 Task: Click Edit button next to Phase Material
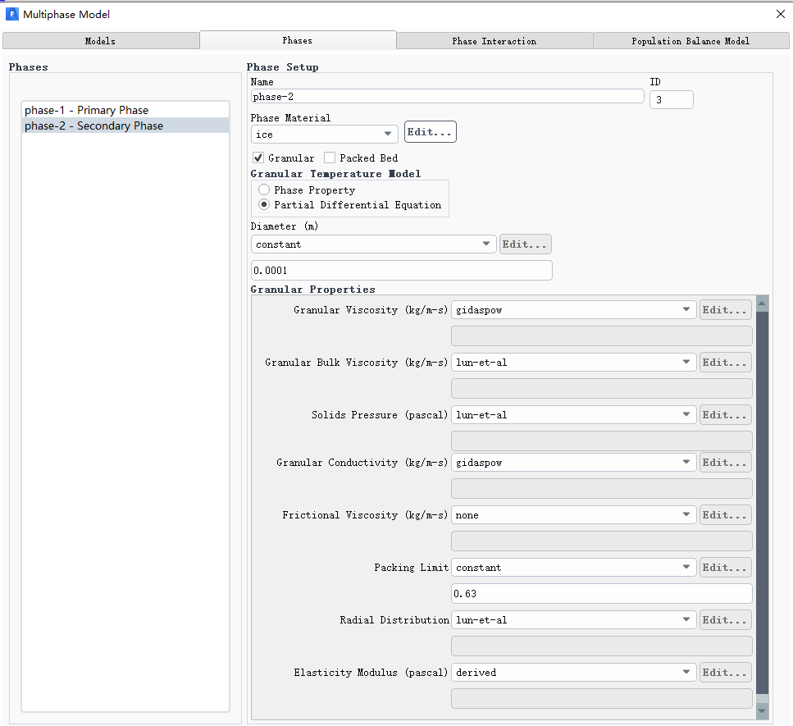point(430,132)
